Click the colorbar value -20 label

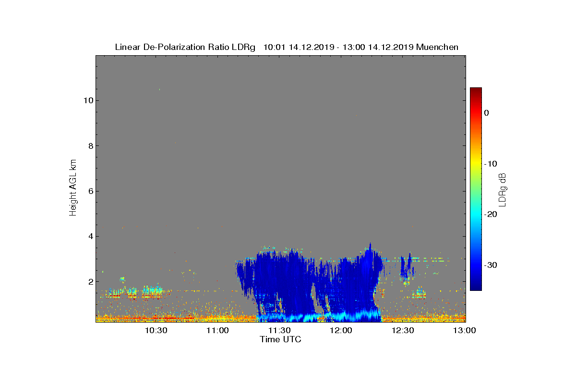point(490,214)
